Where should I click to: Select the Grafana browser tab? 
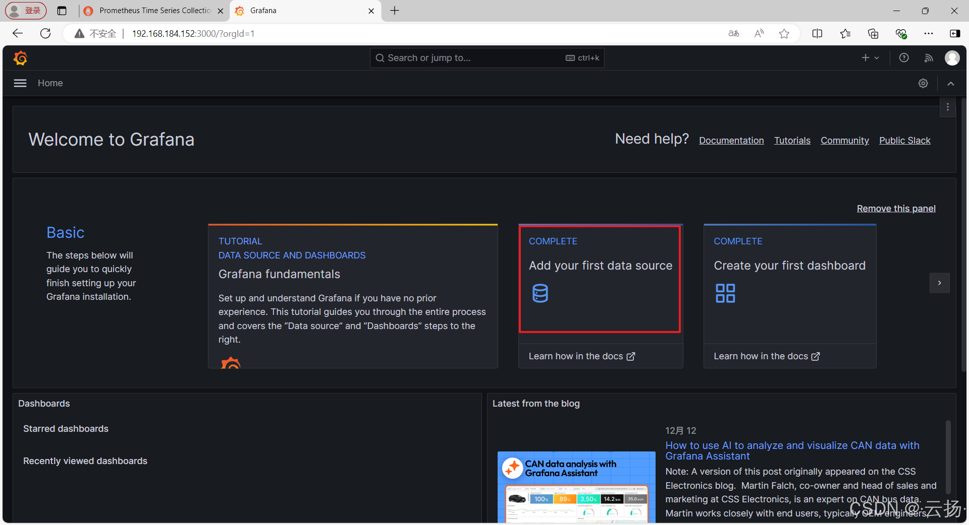(x=305, y=11)
